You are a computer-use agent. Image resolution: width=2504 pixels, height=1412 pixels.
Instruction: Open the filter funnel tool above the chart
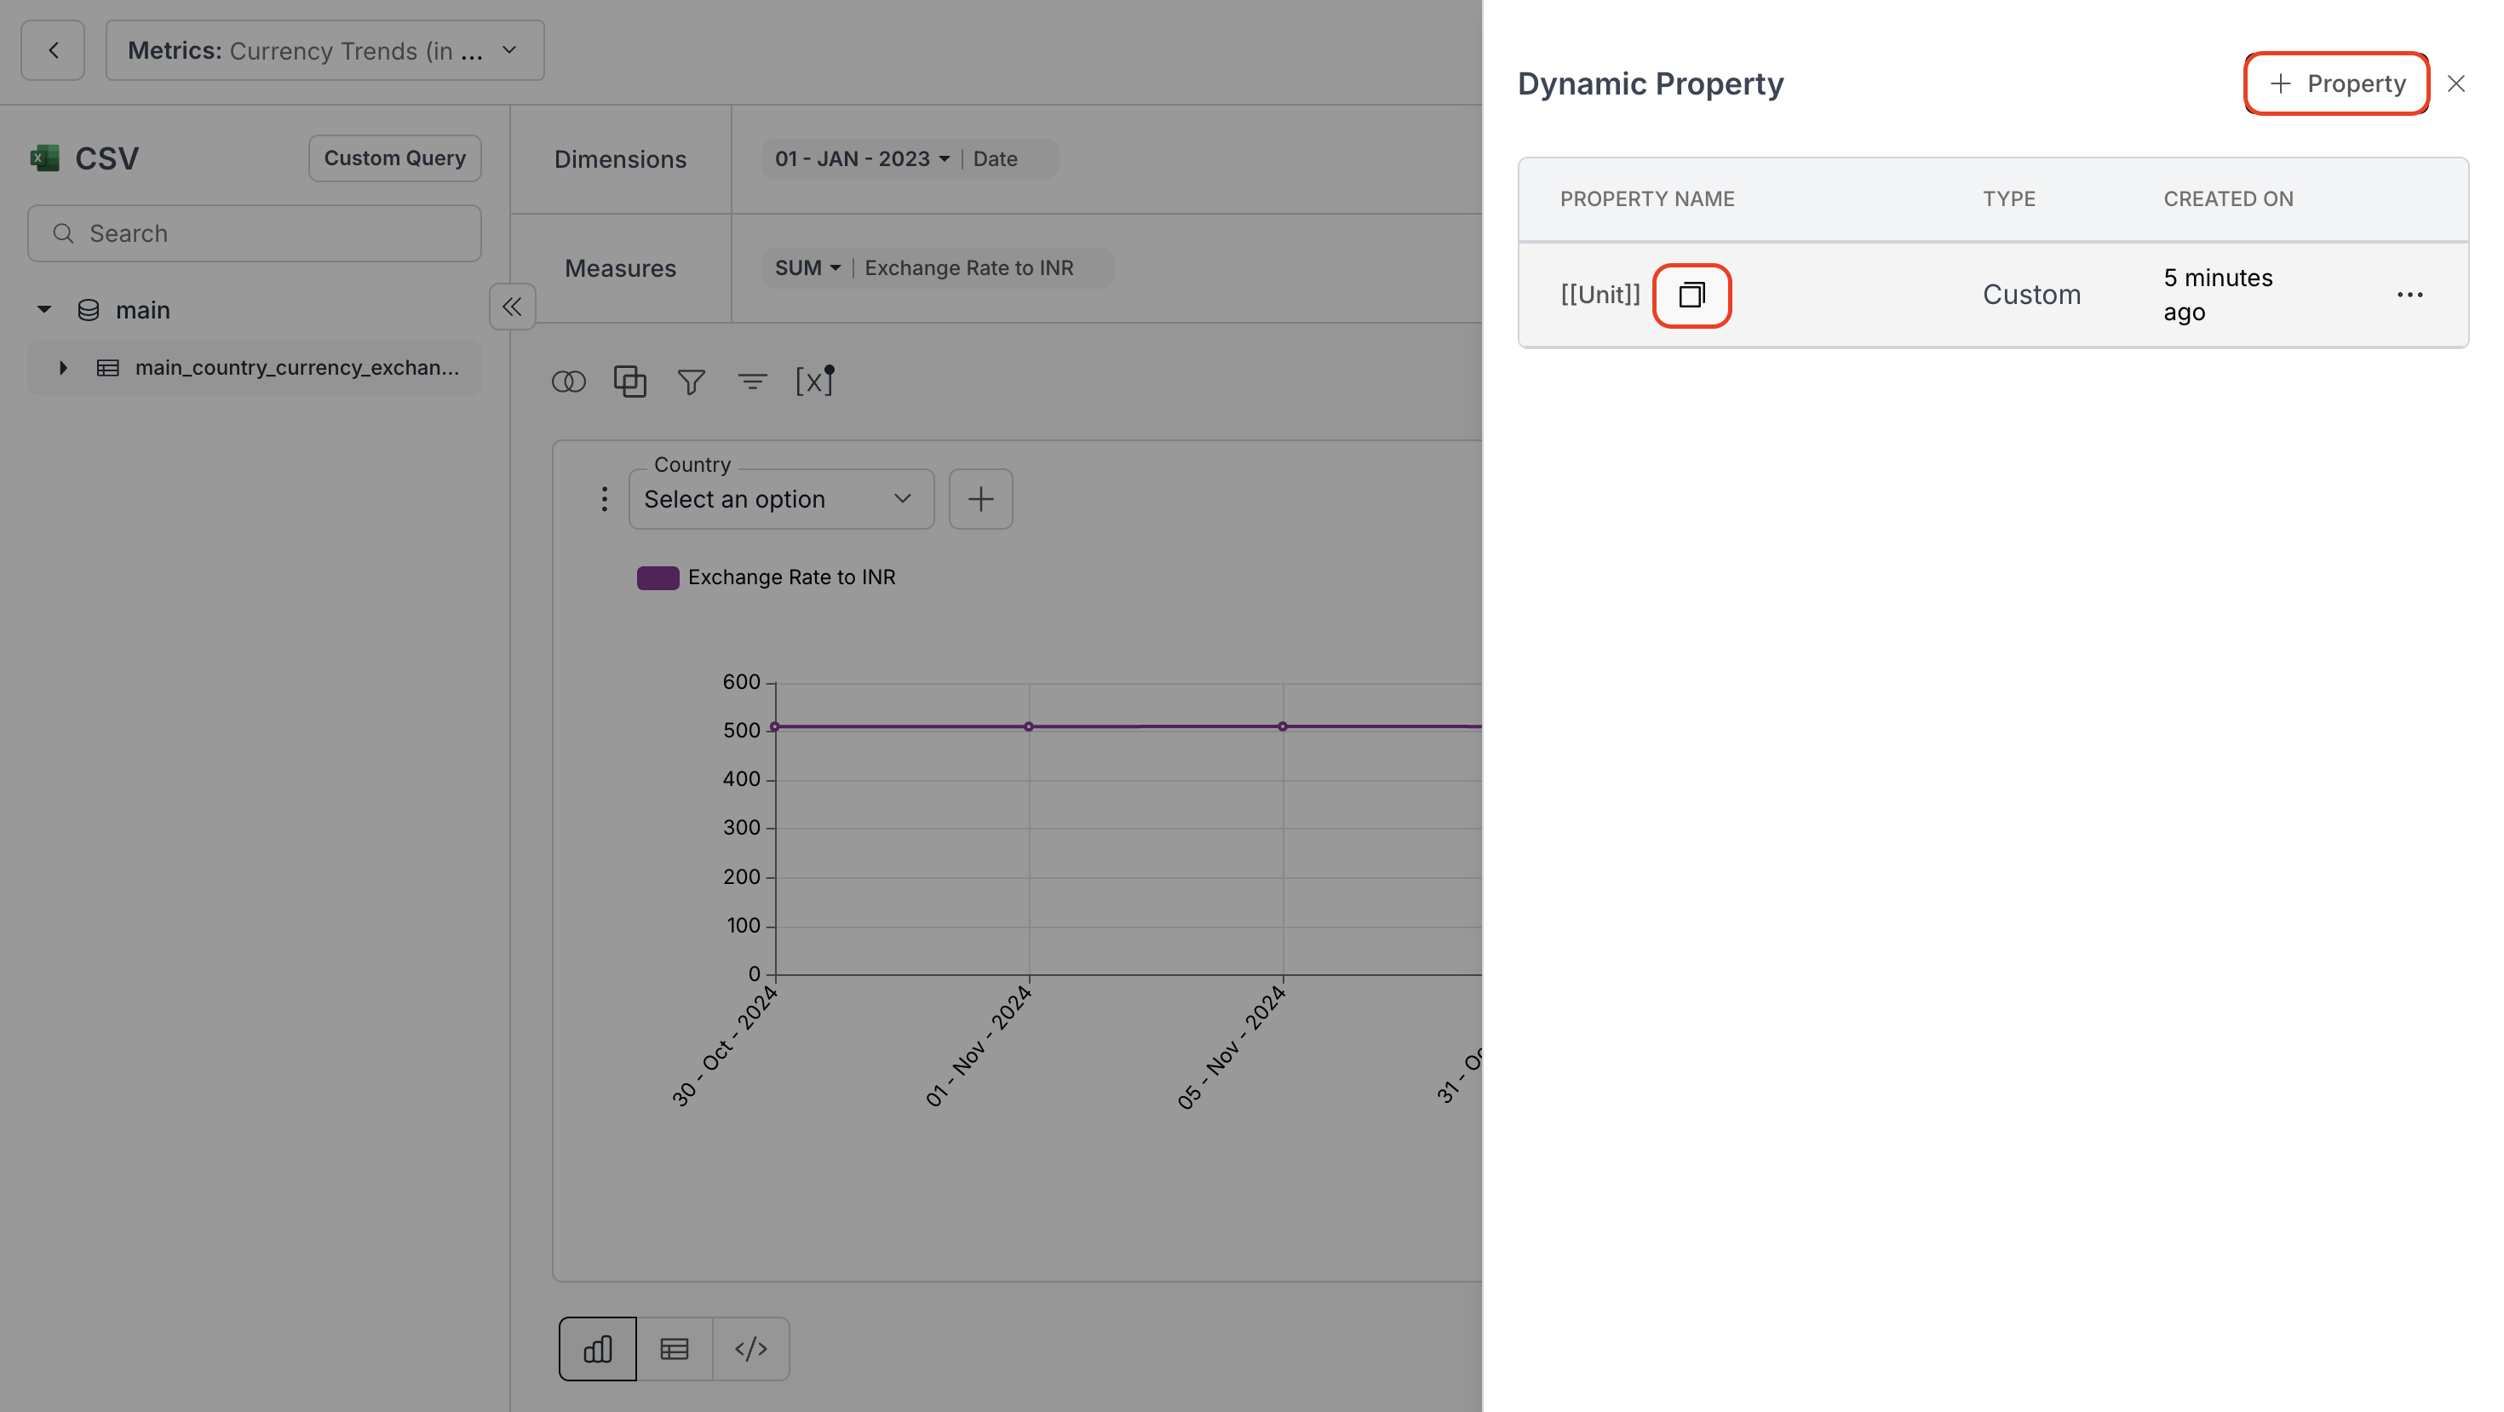691,381
